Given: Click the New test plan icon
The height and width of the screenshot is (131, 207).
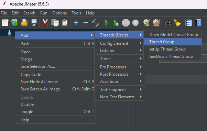Looking at the screenshot, I should [x=5, y=23].
